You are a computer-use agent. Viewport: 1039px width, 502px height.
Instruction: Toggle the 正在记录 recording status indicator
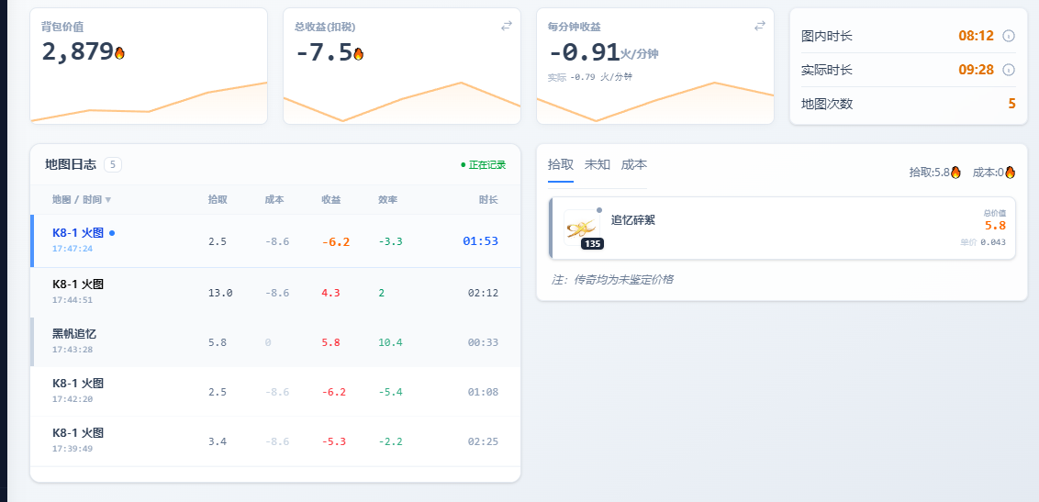coord(483,165)
